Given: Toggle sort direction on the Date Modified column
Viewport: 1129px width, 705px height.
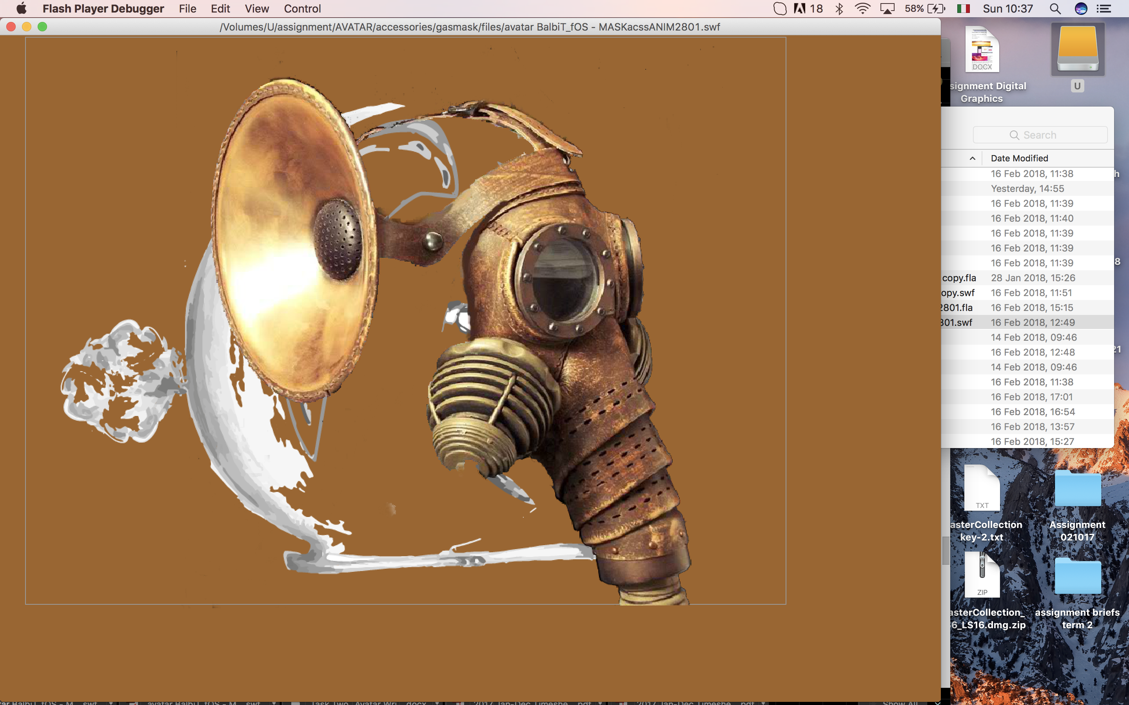Looking at the screenshot, I should [1019, 158].
